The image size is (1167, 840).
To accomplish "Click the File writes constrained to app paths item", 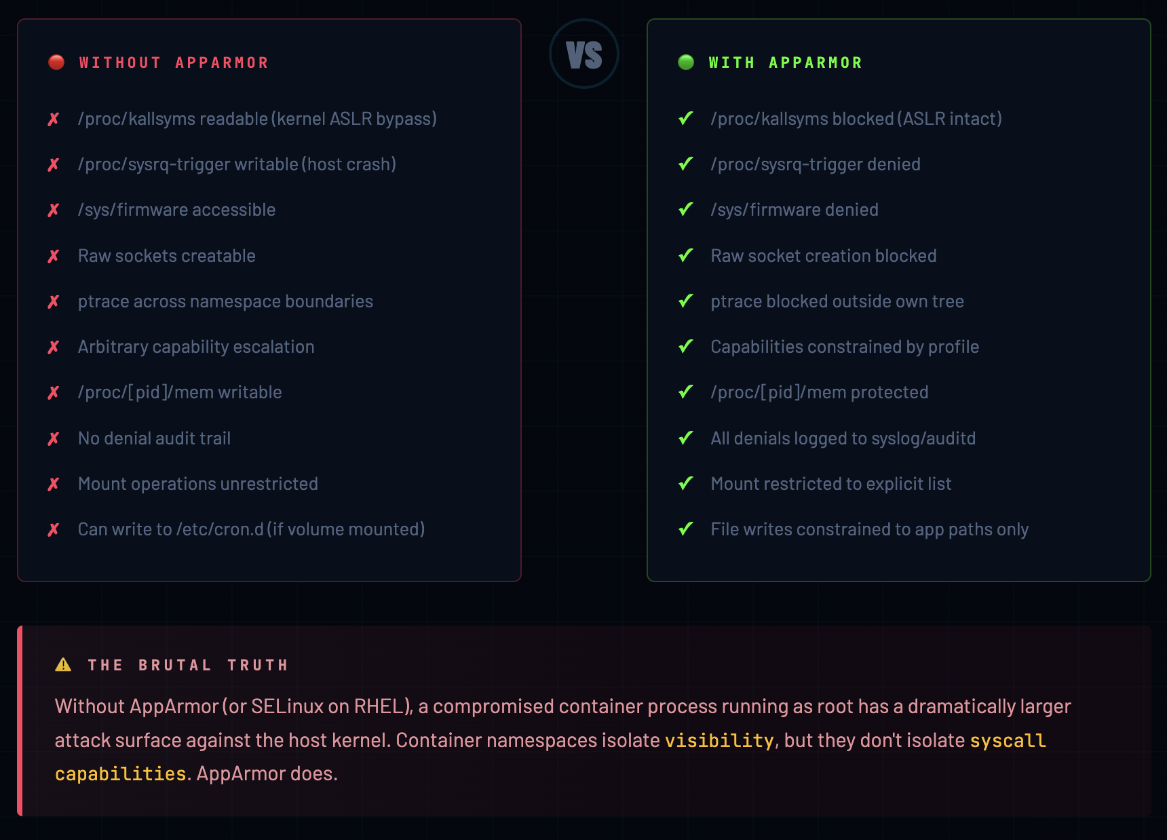I will (x=869, y=529).
